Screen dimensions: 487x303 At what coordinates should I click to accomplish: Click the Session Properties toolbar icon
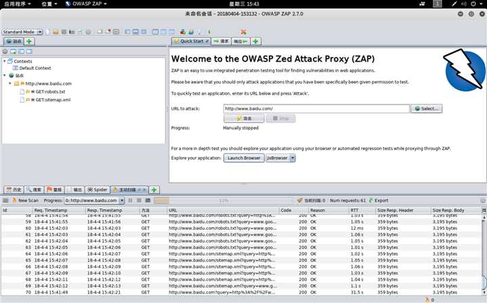coord(80,32)
